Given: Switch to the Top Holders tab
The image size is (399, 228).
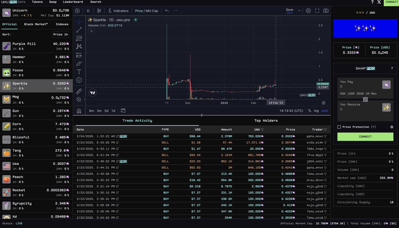Looking at the screenshot, I should pos(266,120).
